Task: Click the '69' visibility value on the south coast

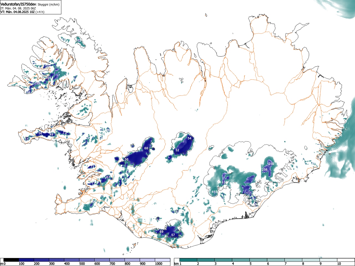Action: (161, 232)
